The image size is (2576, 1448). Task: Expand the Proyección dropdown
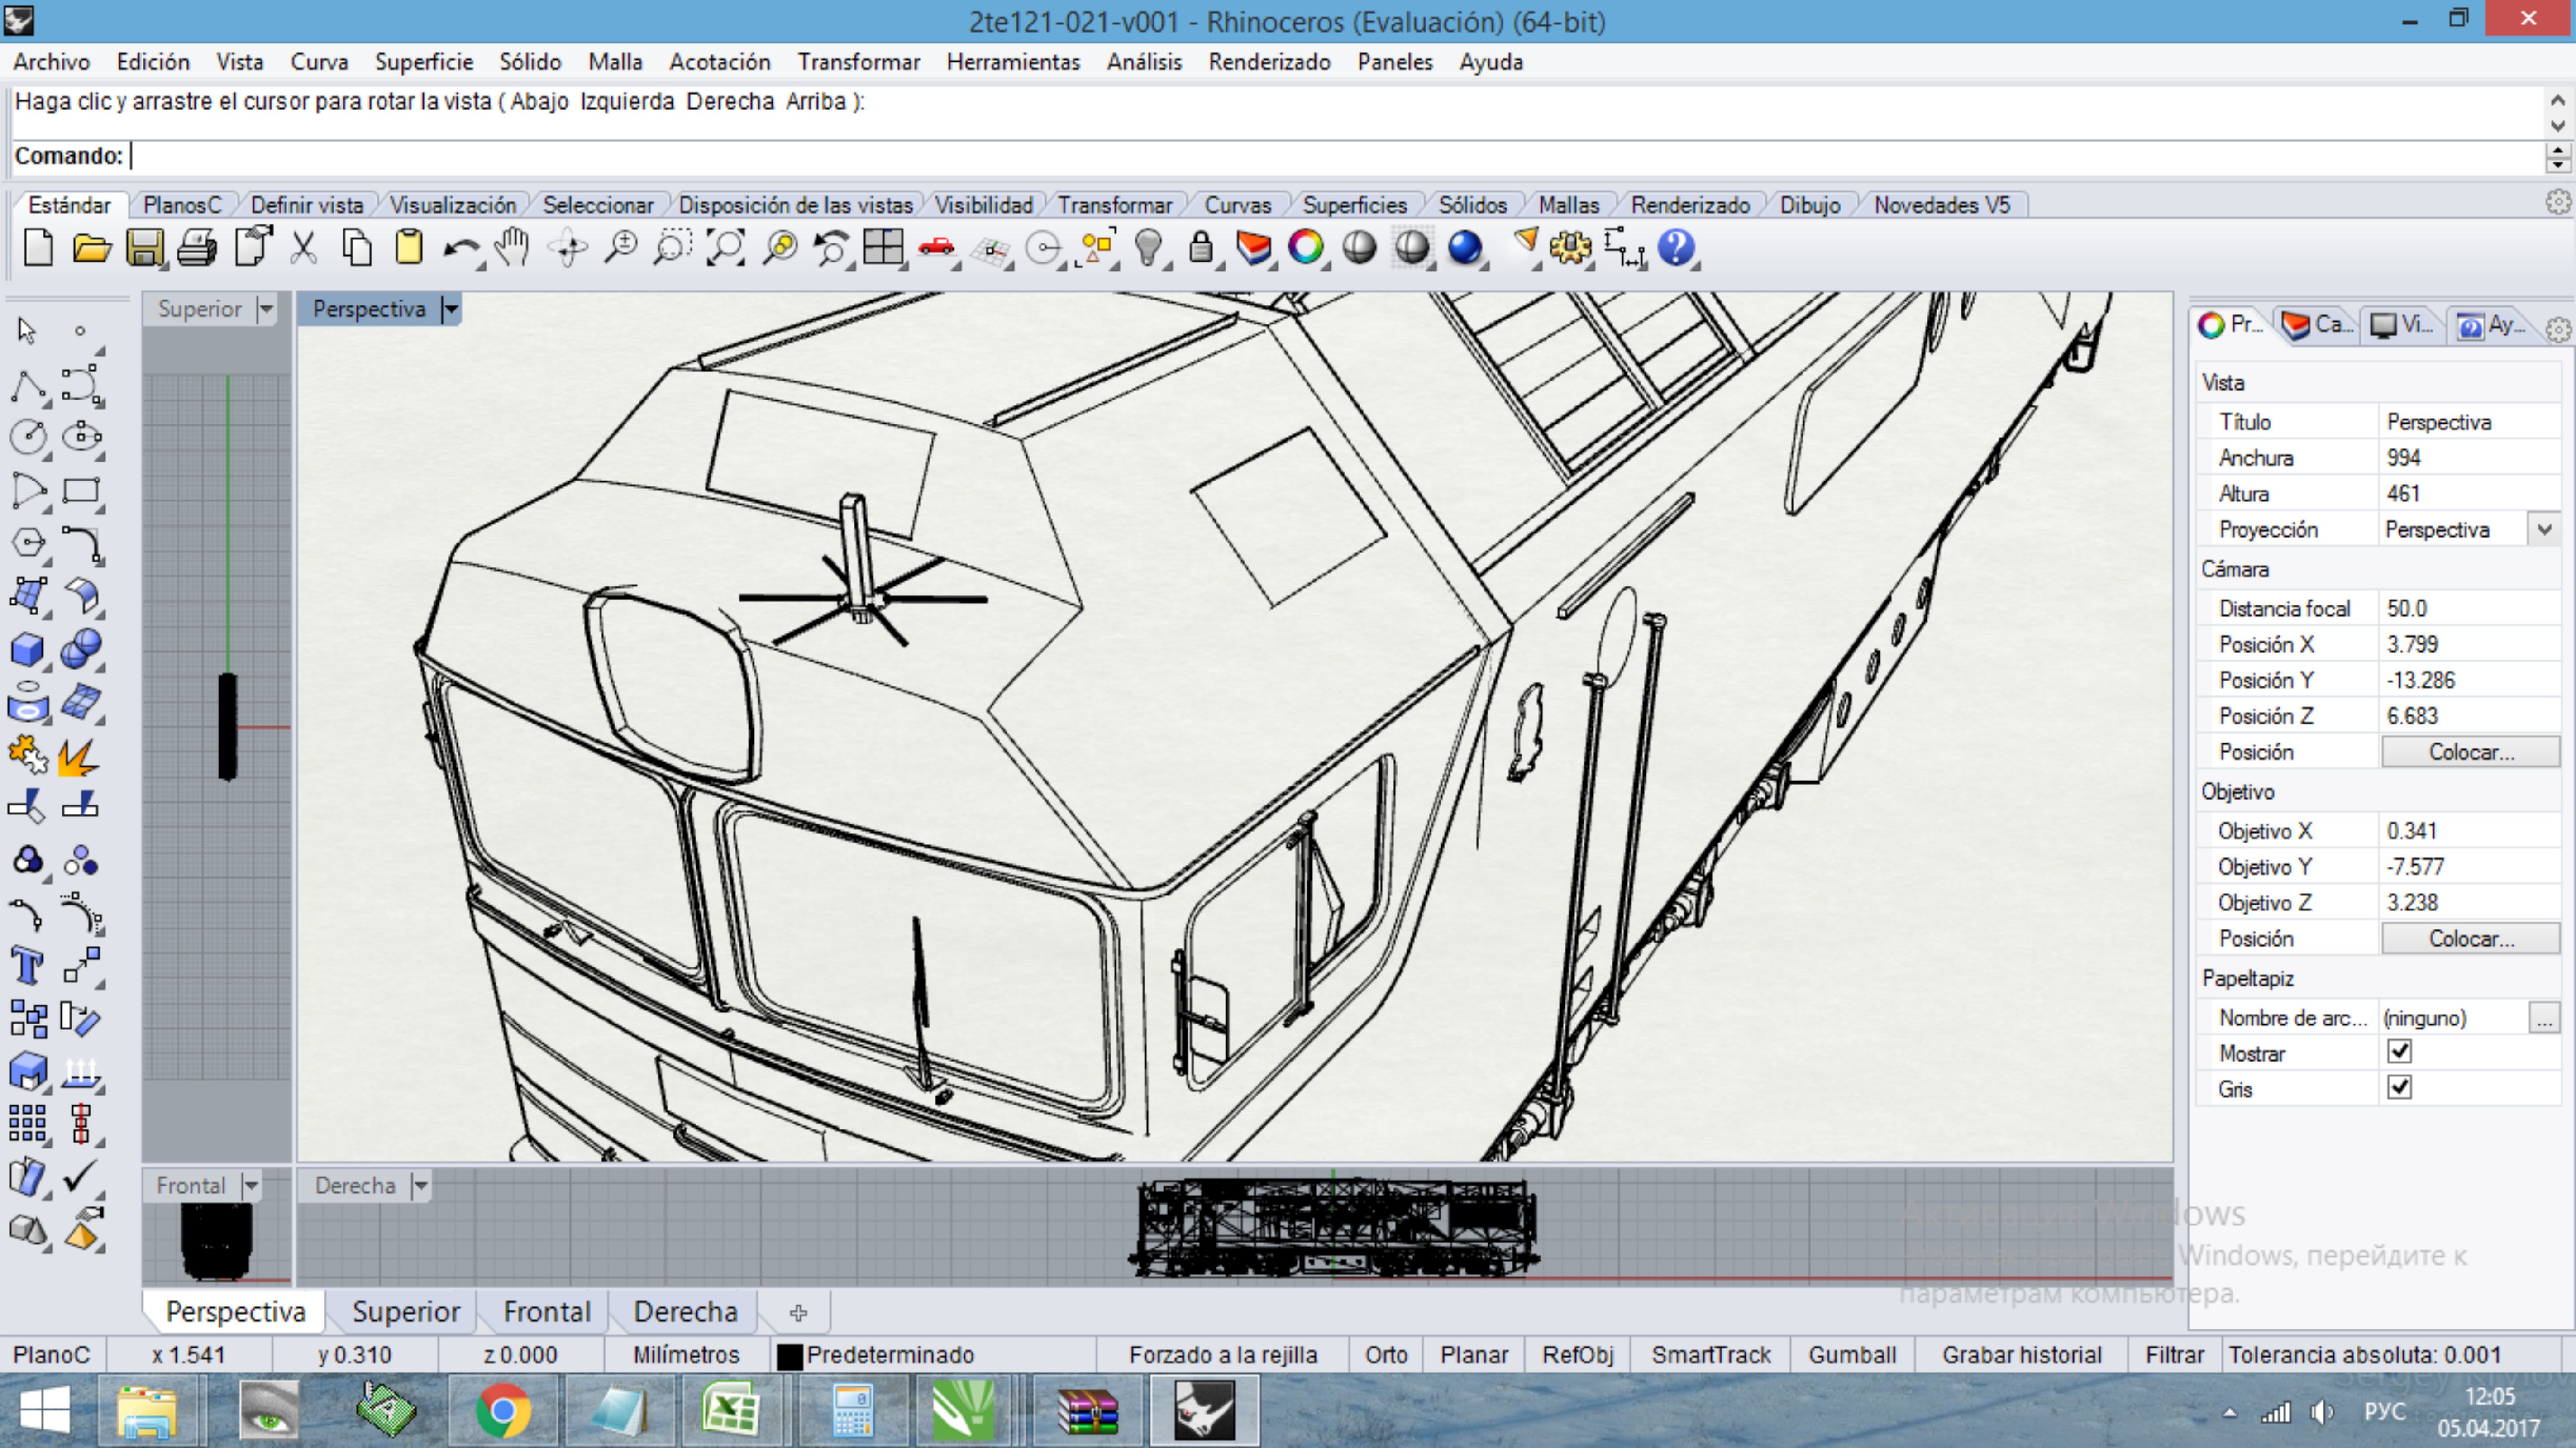click(x=2544, y=529)
